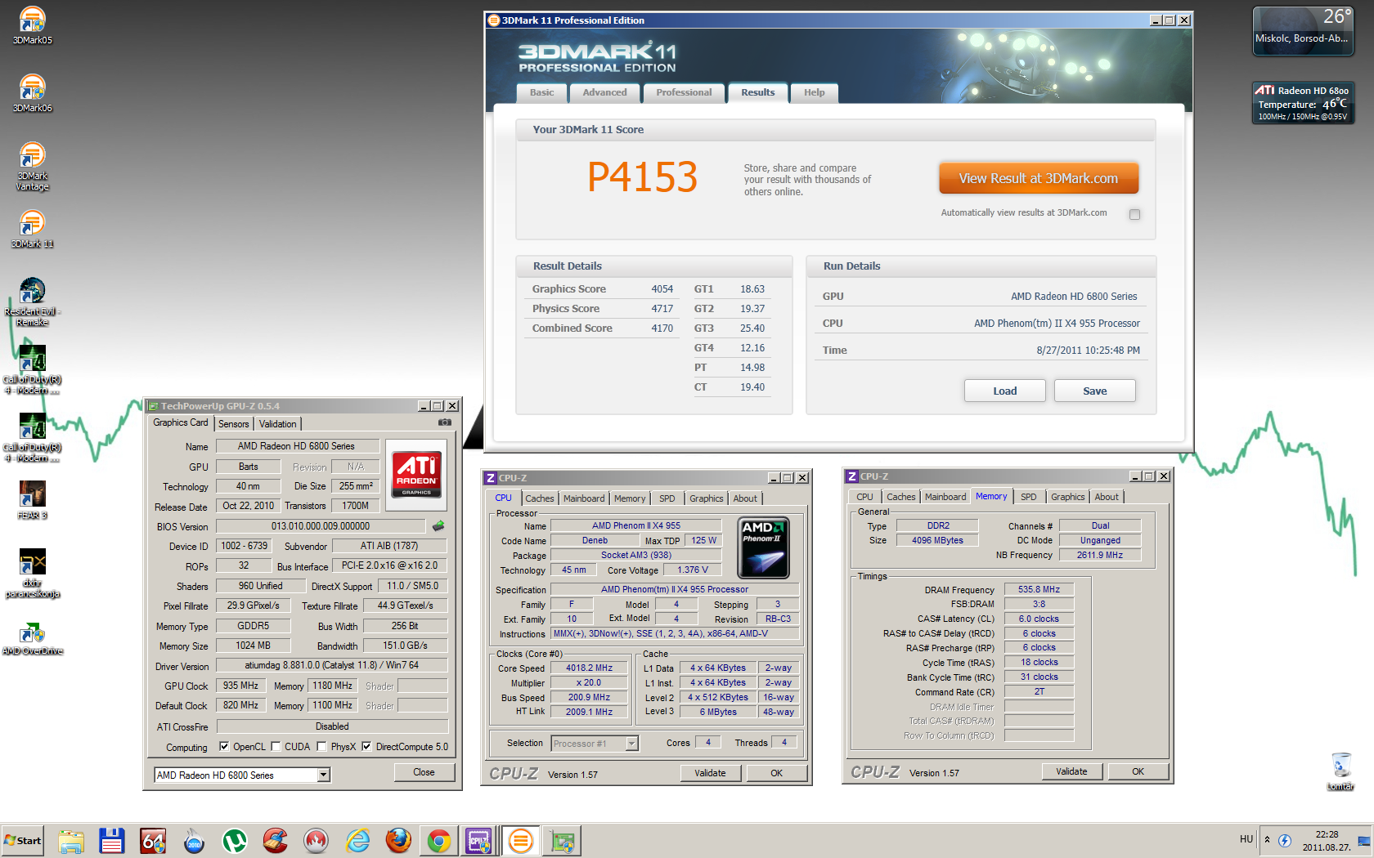The width and height of the screenshot is (1374, 858).
Task: Open the Graphics tab in right CPU-Z
Action: pos(1068,497)
